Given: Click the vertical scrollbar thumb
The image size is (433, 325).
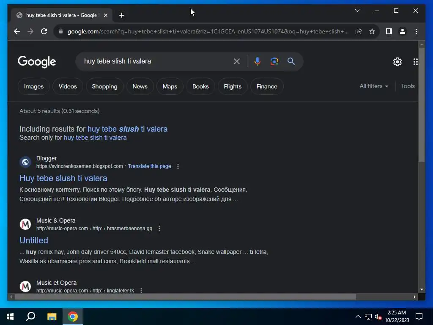Looking at the screenshot, I should pyautogui.click(x=422, y=105).
